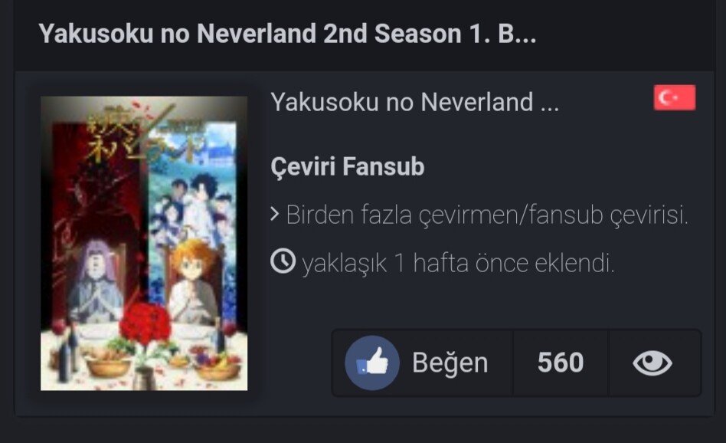Click the blue thumbs-up like icon
This screenshot has width=726, height=443.
tap(372, 363)
